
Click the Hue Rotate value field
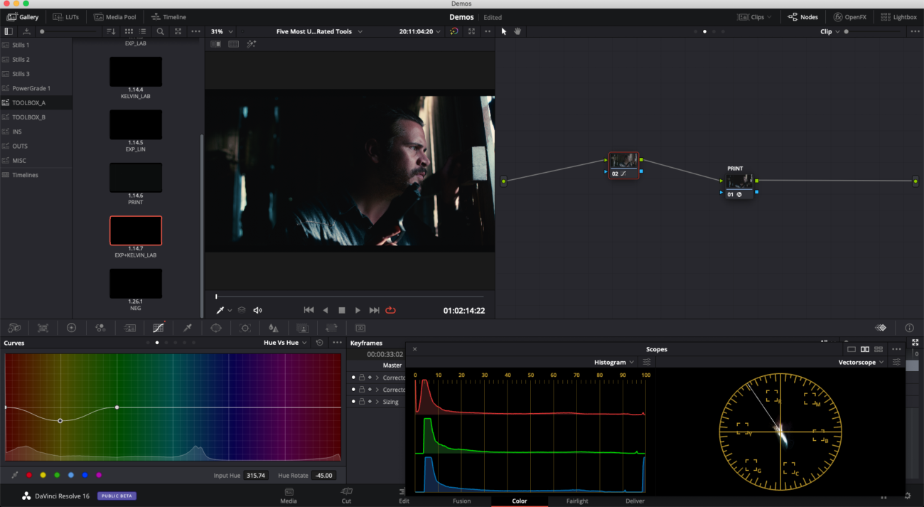323,476
